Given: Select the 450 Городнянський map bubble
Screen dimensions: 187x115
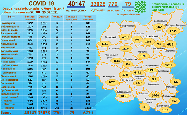Looking at the screenshot, I should 125,37.
